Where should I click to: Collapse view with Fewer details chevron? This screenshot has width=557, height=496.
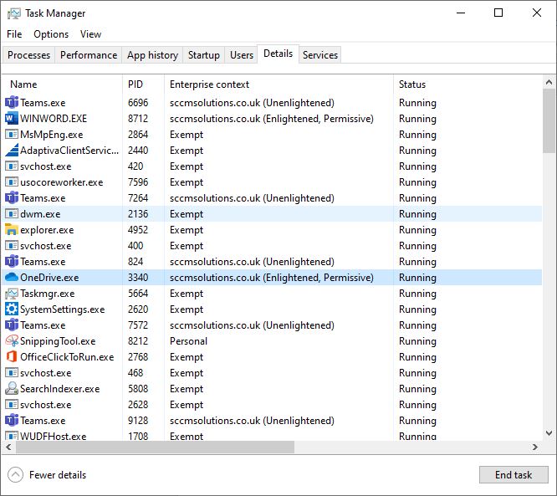click(x=15, y=475)
